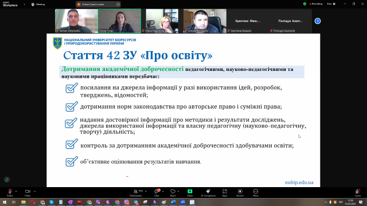Select Volodymyr's video thumbnail
The width and height of the screenshot is (367, 206).
point(205,21)
